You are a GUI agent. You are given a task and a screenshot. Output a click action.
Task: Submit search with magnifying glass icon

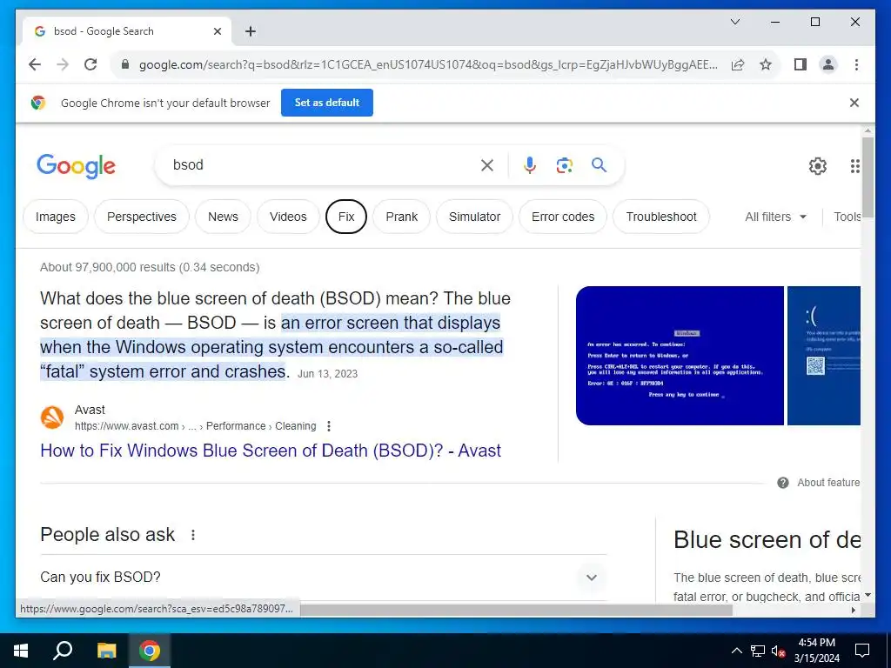tap(599, 165)
